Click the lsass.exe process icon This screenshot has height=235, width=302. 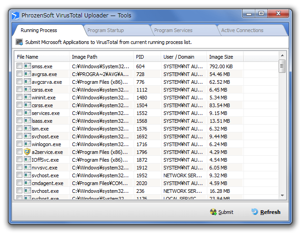click(x=27, y=120)
